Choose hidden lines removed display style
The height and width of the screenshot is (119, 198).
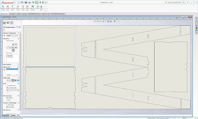click(x=13, y=80)
